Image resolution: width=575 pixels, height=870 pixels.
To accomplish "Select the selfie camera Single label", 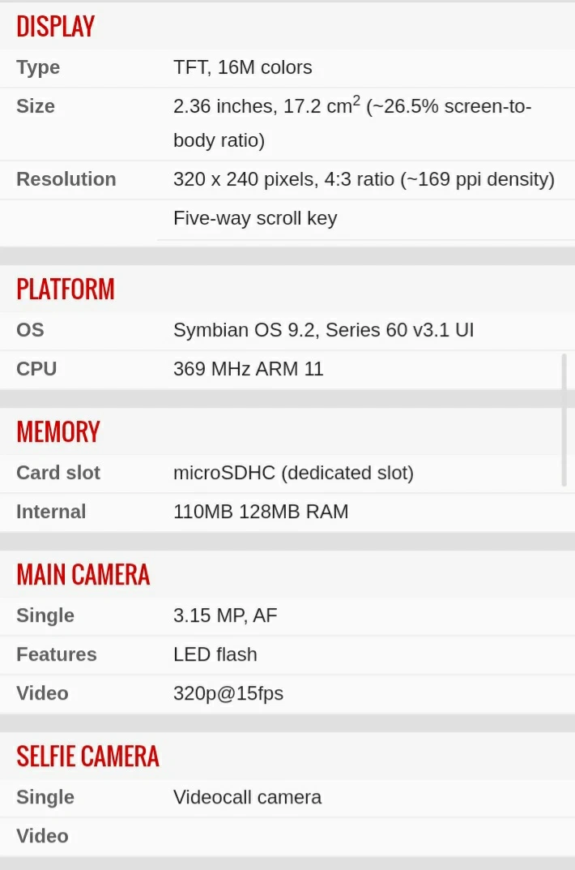I will tap(45, 797).
